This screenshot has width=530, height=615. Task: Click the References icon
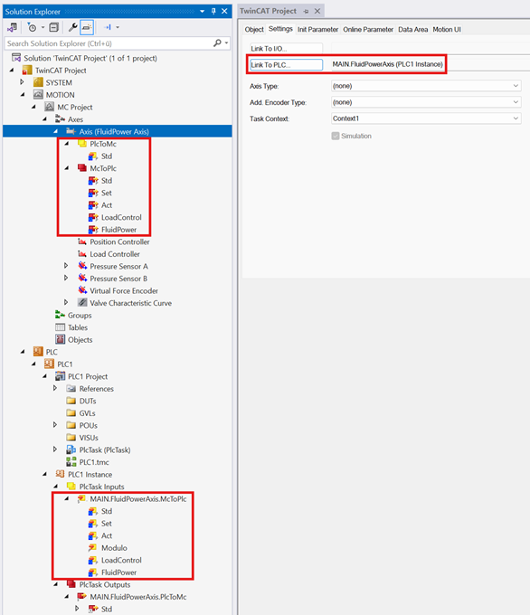[x=71, y=388]
